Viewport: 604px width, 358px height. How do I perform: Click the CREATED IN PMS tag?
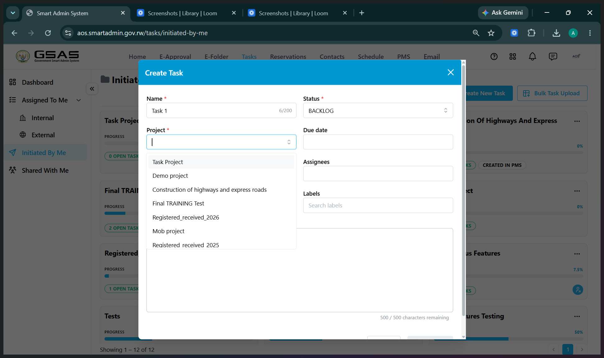(x=502, y=165)
